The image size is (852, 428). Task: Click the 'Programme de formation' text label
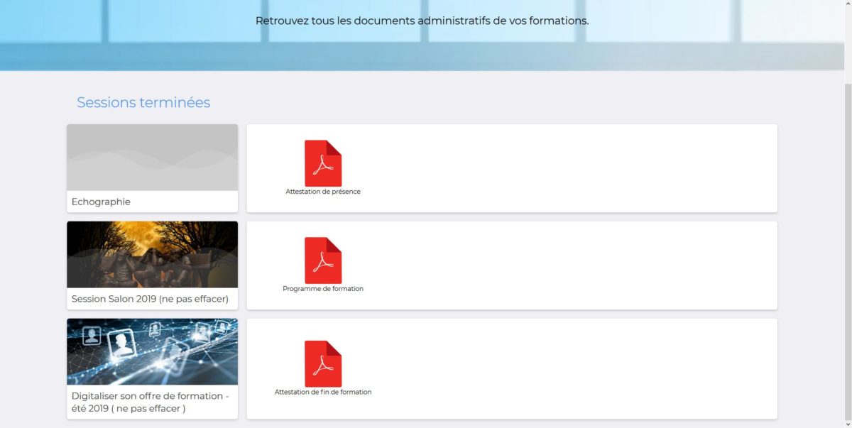tap(323, 289)
